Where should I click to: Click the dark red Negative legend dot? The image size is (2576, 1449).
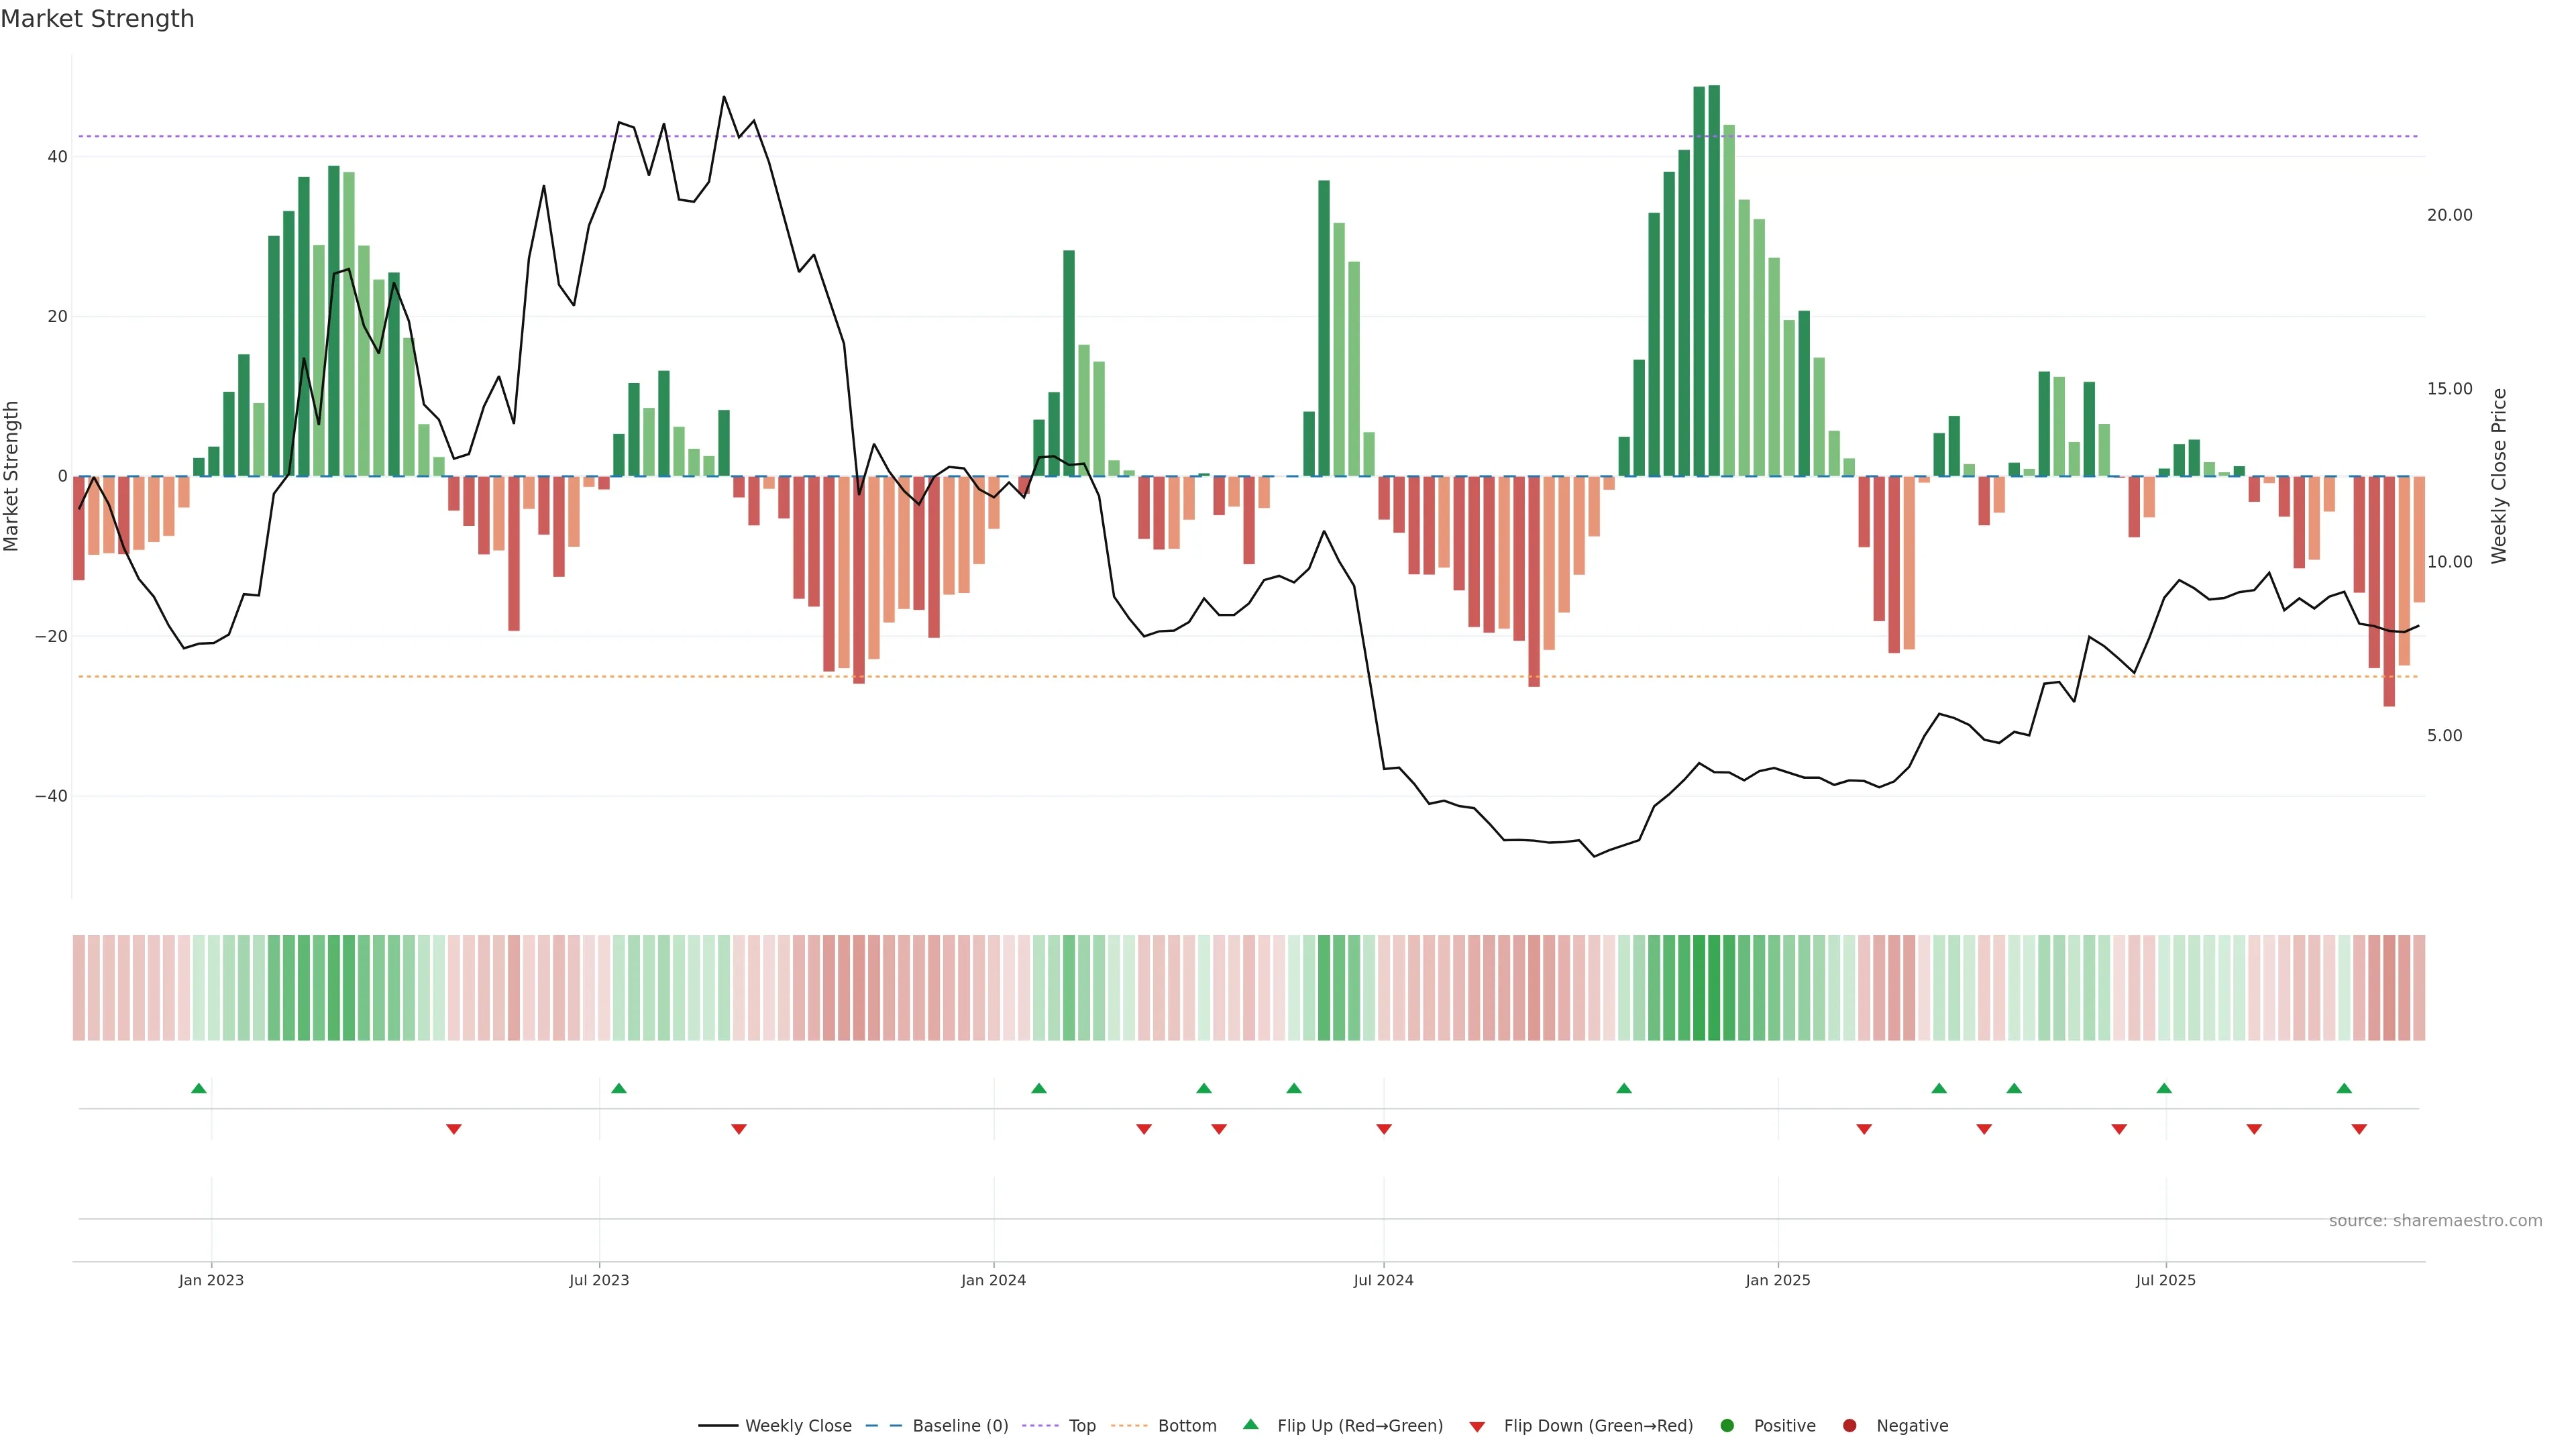pyautogui.click(x=1849, y=1425)
